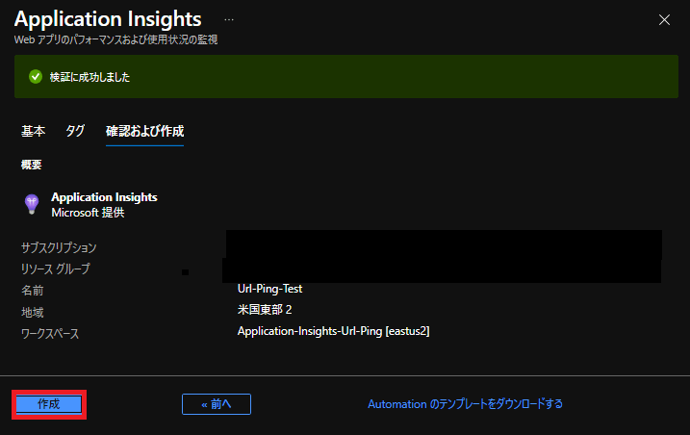Select the region value 米国東部 2
The image size is (690, 435).
tap(265, 310)
